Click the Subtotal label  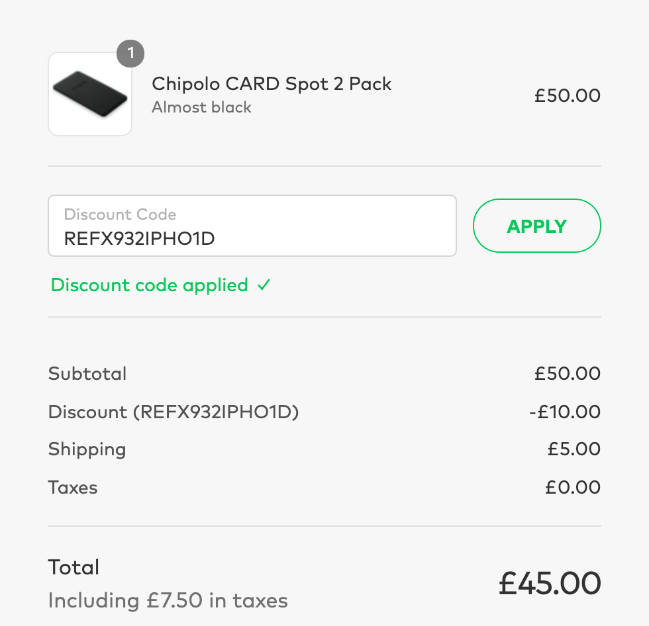tap(87, 373)
